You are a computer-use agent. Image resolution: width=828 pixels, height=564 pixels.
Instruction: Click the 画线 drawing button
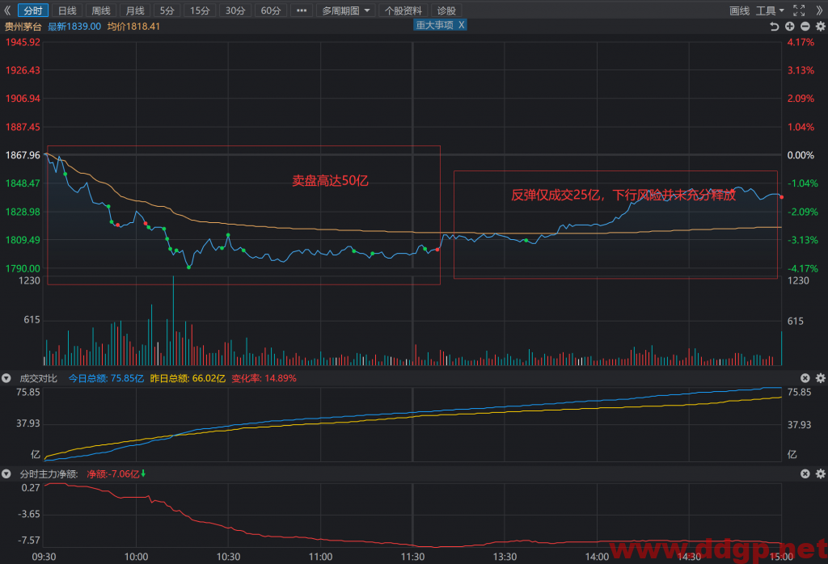tap(739, 11)
